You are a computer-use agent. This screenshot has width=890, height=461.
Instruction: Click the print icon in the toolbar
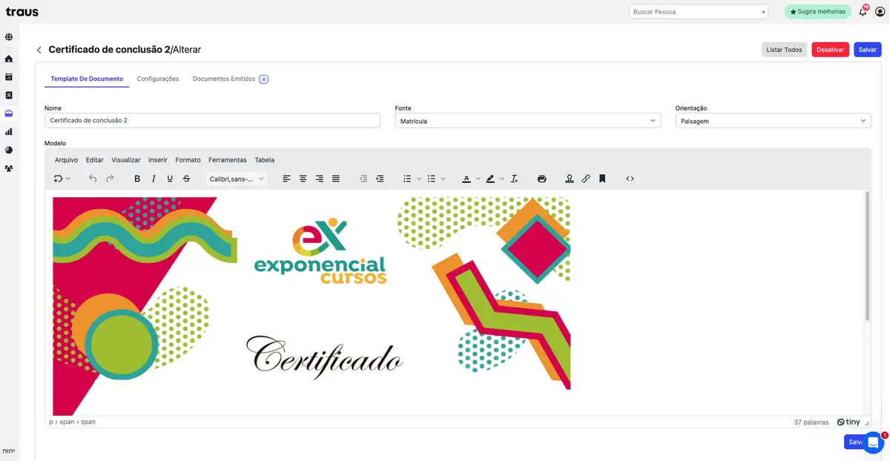click(x=542, y=179)
